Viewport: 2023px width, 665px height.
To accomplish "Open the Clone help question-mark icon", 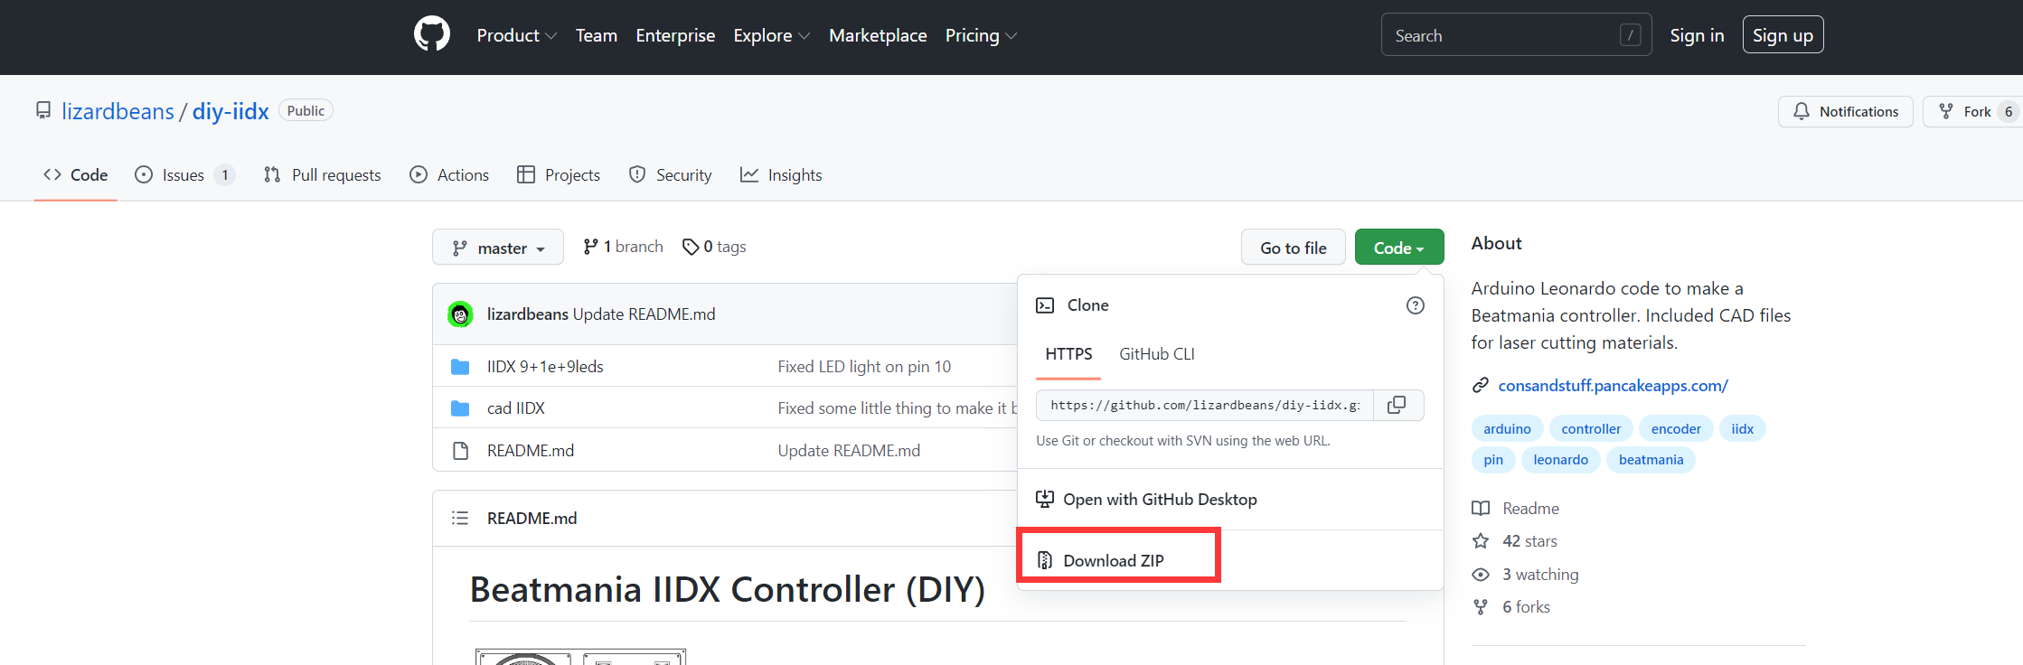I will [x=1416, y=305].
